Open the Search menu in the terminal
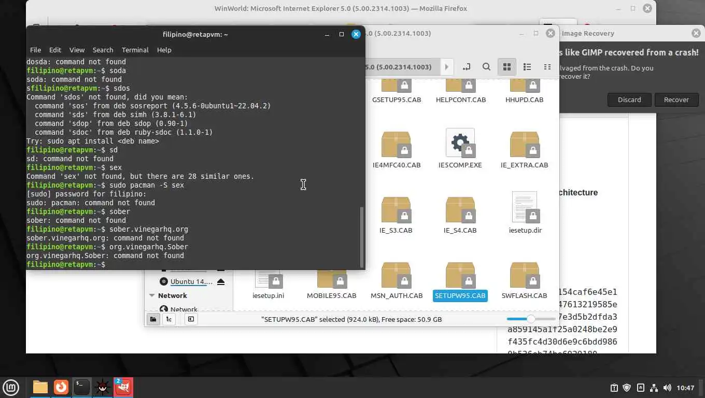The width and height of the screenshot is (705, 398). click(x=103, y=50)
